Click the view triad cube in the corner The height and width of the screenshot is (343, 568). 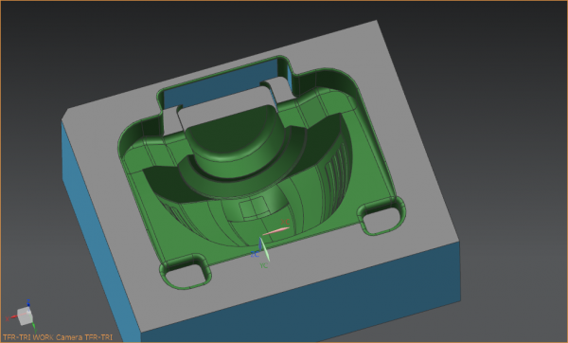point(25,316)
